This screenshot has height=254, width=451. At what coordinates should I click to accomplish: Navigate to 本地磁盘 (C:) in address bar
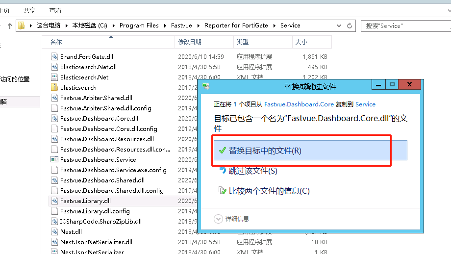(x=89, y=25)
